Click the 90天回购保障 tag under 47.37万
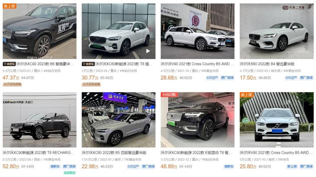The height and width of the screenshot is (177, 316). click(12, 84)
